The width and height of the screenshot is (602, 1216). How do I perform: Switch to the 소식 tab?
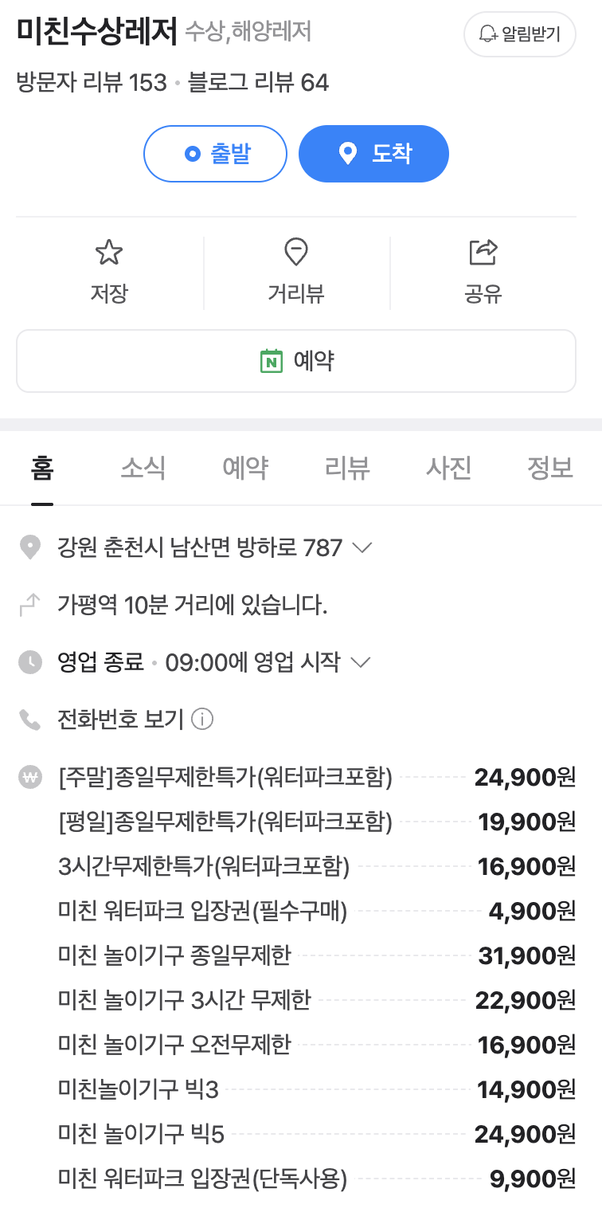coord(143,469)
